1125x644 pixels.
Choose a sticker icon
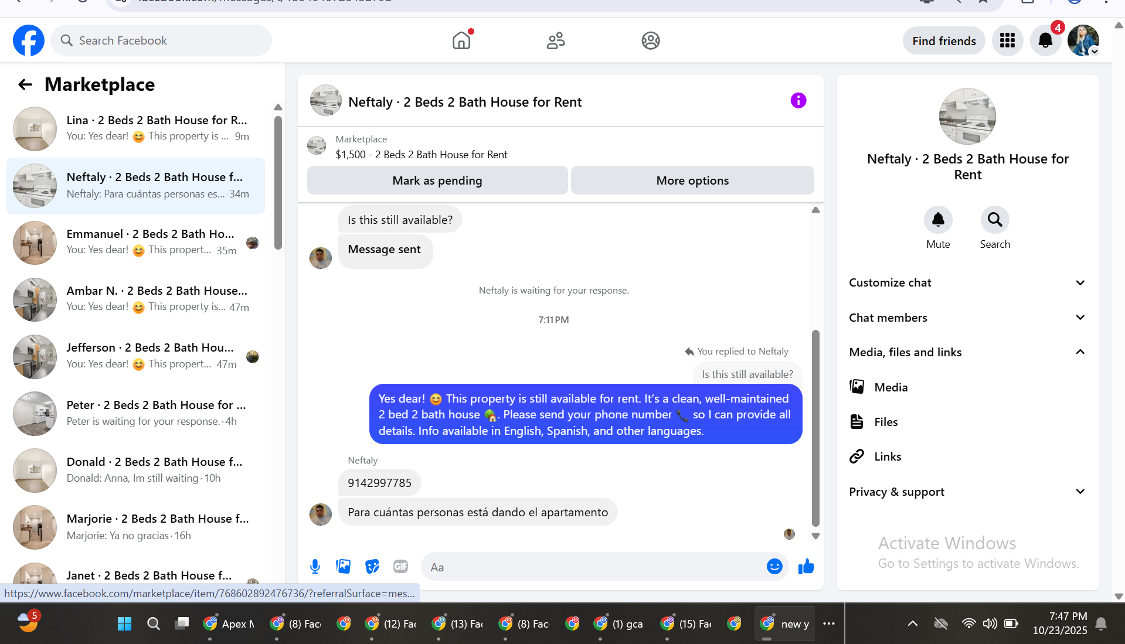[x=372, y=566]
